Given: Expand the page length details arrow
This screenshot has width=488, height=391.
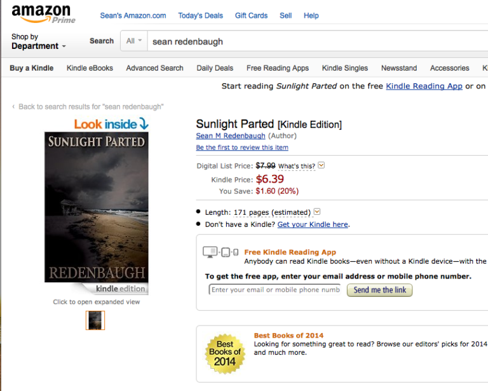Looking at the screenshot, I should pos(317,212).
